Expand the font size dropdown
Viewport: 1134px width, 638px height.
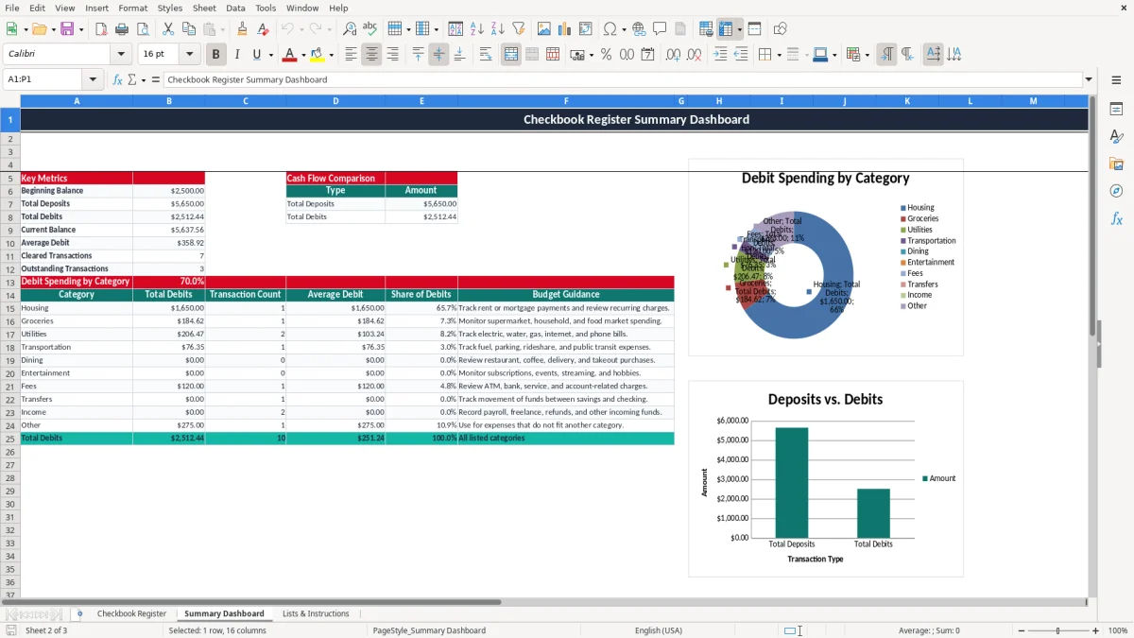(189, 55)
